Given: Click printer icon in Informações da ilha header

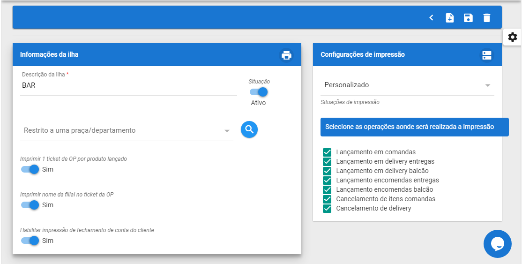Looking at the screenshot, I should tap(286, 55).
